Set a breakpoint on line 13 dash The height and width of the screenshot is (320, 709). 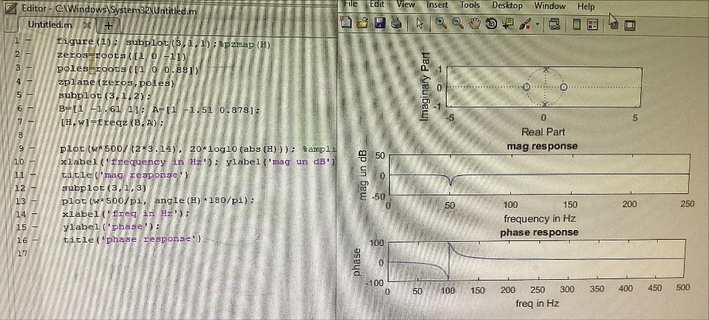coord(34,200)
